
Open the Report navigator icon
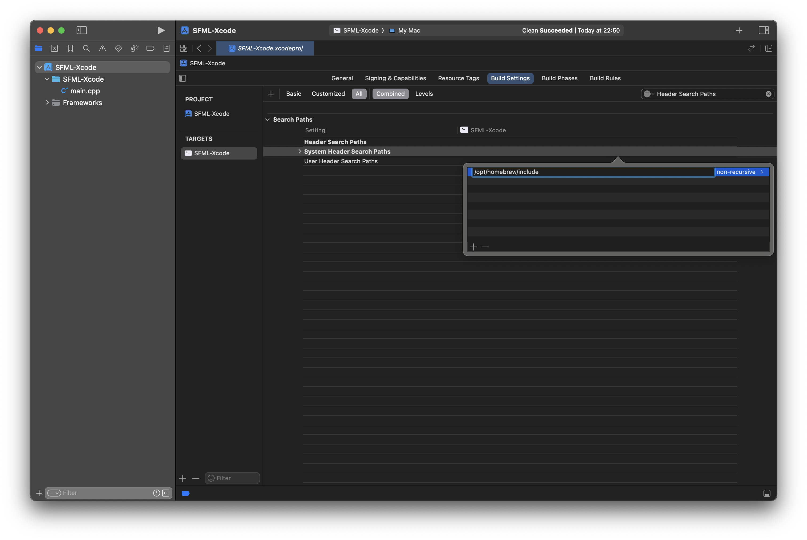click(166, 48)
